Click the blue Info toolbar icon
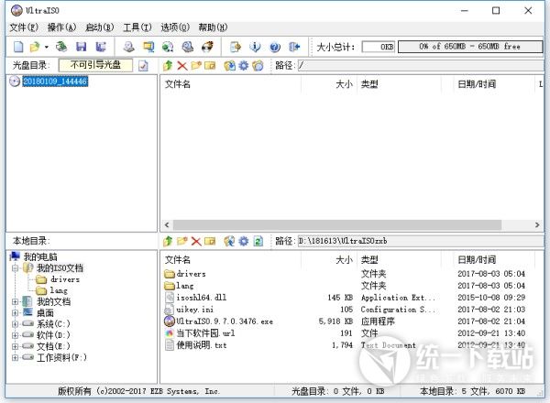550x403 pixels. tap(255, 47)
